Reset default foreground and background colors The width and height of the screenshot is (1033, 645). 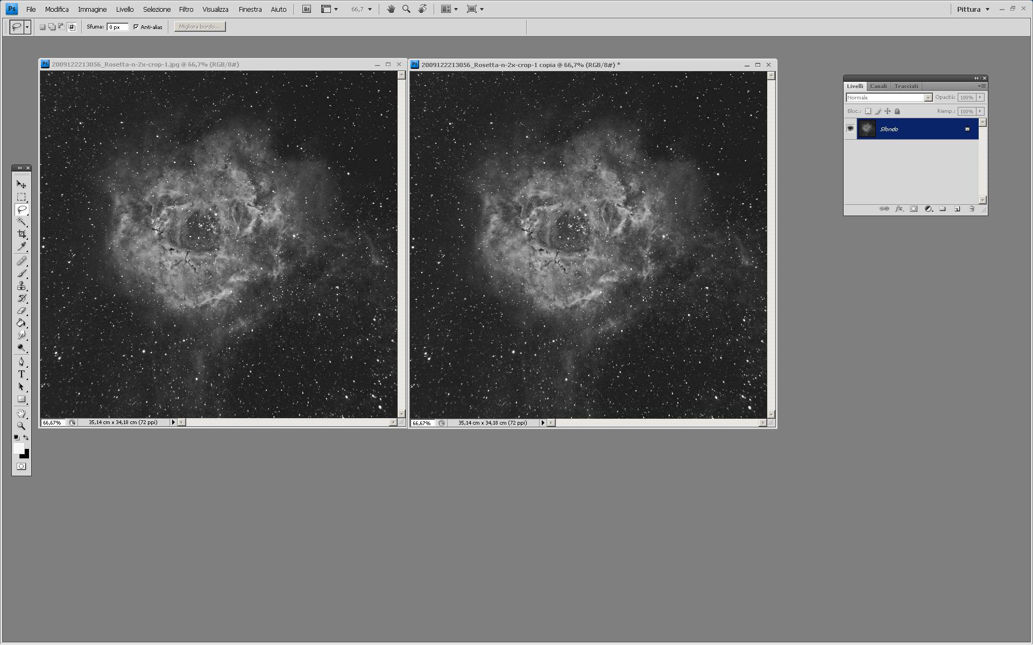coord(16,438)
